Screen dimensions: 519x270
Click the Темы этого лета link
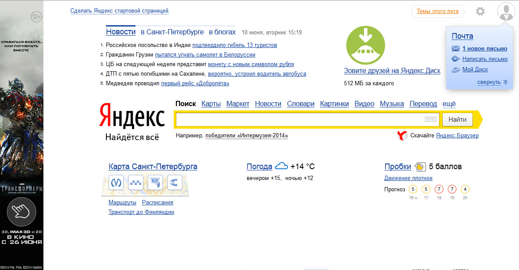(x=437, y=11)
